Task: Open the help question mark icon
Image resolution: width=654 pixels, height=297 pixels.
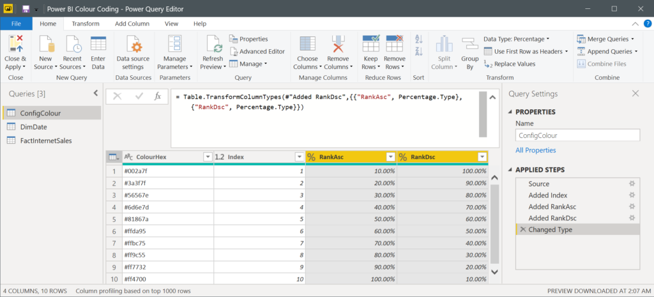Action: pyautogui.click(x=648, y=24)
